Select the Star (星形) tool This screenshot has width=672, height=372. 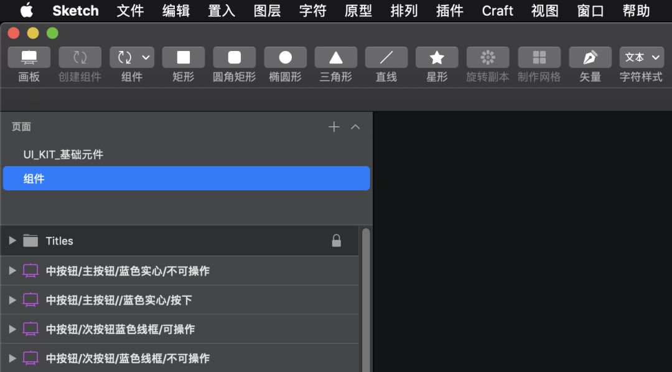coord(437,57)
